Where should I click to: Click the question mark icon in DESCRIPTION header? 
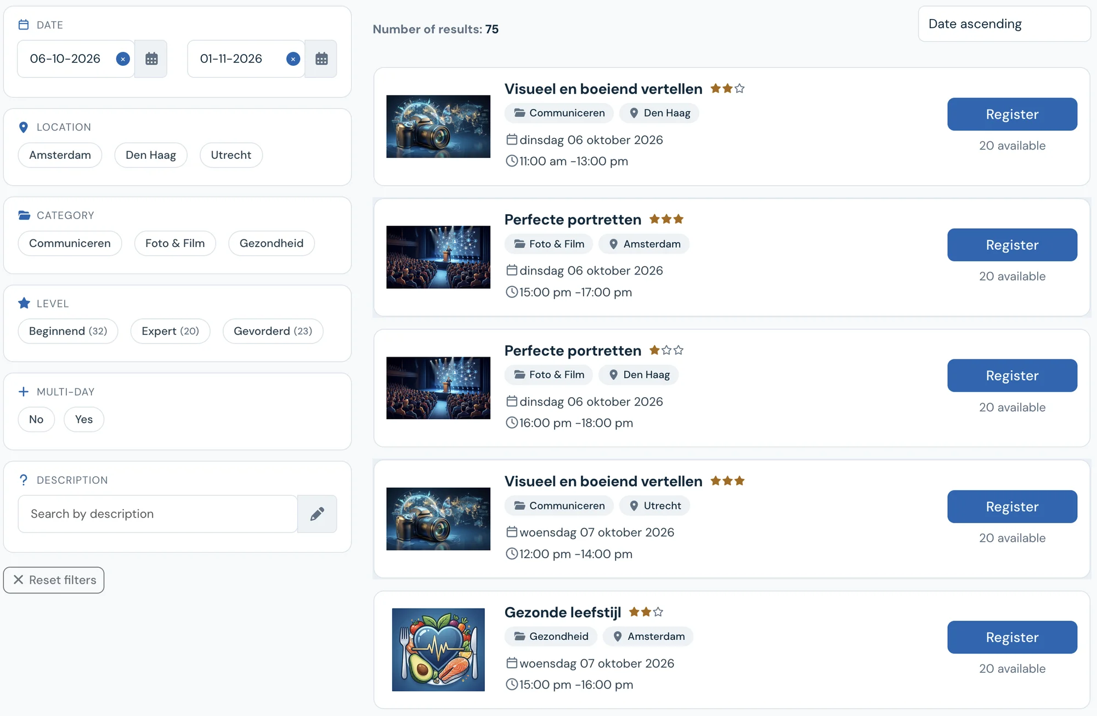(x=24, y=480)
